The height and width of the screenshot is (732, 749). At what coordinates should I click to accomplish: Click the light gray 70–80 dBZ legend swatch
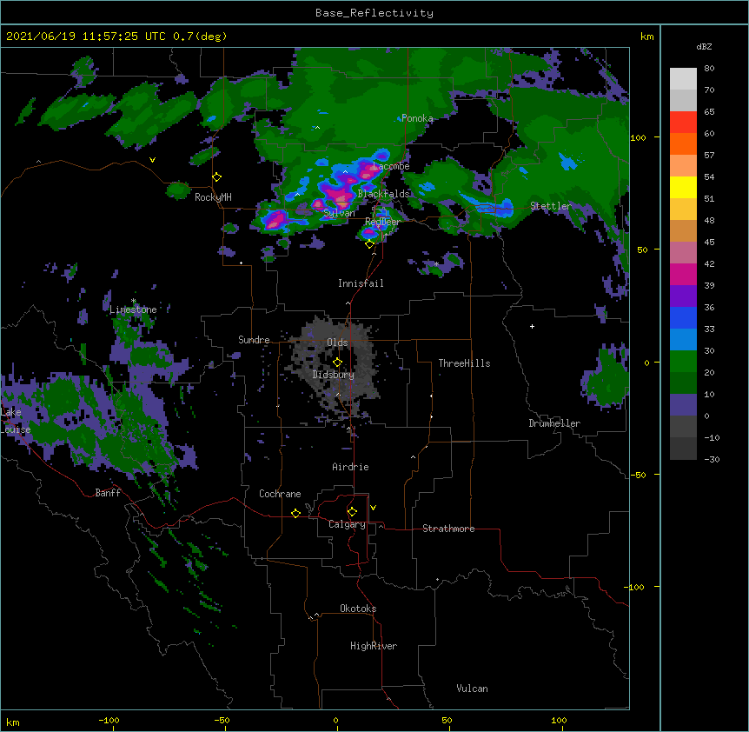(x=683, y=79)
